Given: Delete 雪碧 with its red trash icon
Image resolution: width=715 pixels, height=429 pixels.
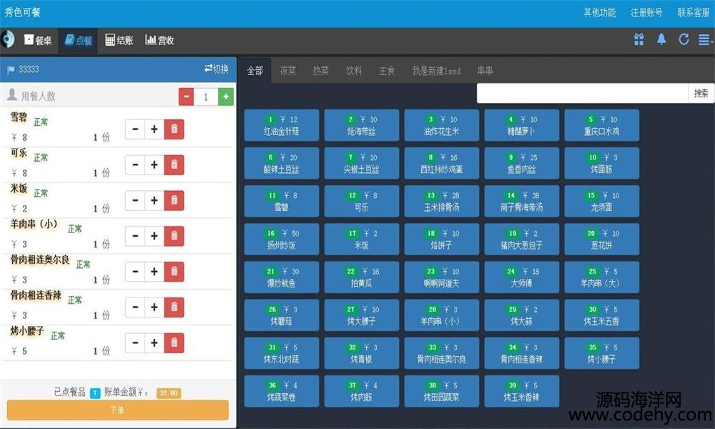Looking at the screenshot, I should (x=174, y=129).
